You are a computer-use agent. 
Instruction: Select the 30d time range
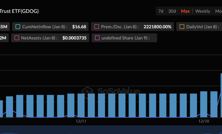(x=172, y=11)
